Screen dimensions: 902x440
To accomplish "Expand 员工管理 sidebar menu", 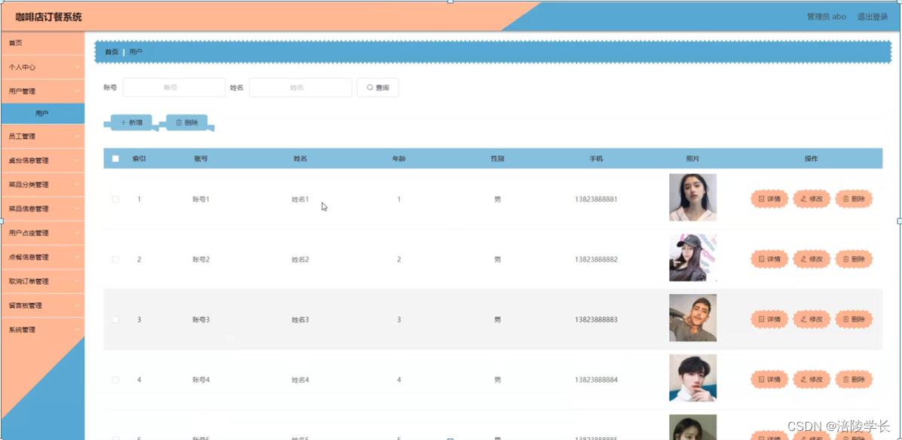I will pos(42,136).
